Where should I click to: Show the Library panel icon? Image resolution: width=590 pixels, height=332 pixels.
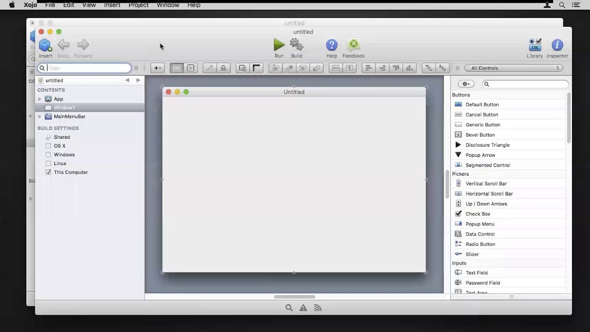[x=535, y=45]
